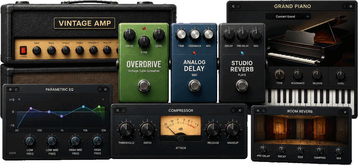This screenshot has width=358, height=165.
Task: Click the Room Reverb Mix knob
Action: 339,151
